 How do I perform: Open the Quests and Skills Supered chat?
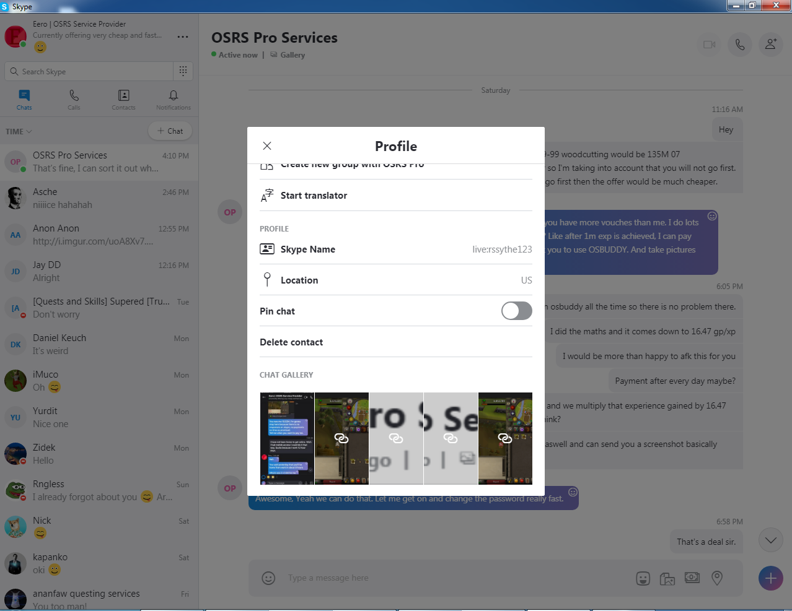pos(99,308)
